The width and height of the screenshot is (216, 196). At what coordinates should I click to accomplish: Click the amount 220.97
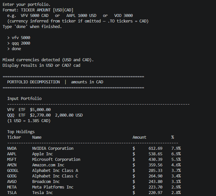click(155, 193)
